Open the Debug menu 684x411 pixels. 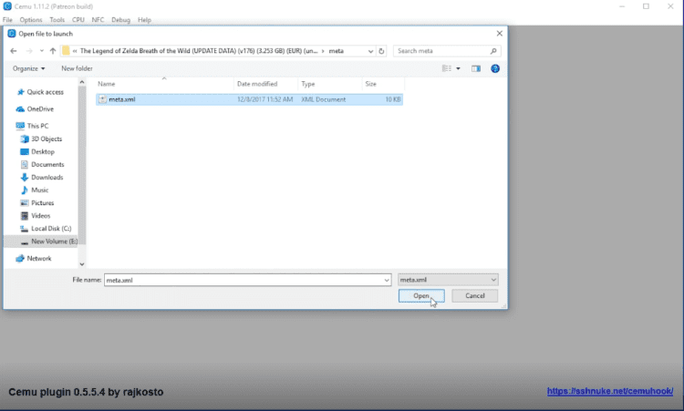121,19
